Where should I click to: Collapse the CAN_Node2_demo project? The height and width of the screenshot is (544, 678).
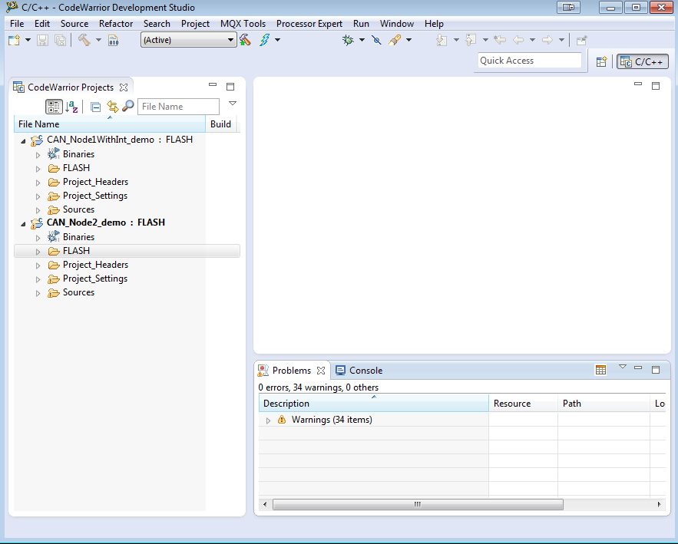pos(23,224)
